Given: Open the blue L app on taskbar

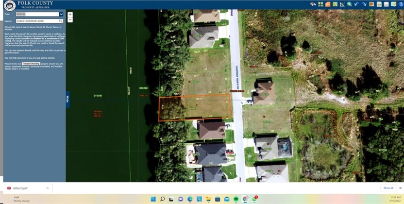Looking at the screenshot, I should click(199, 199).
